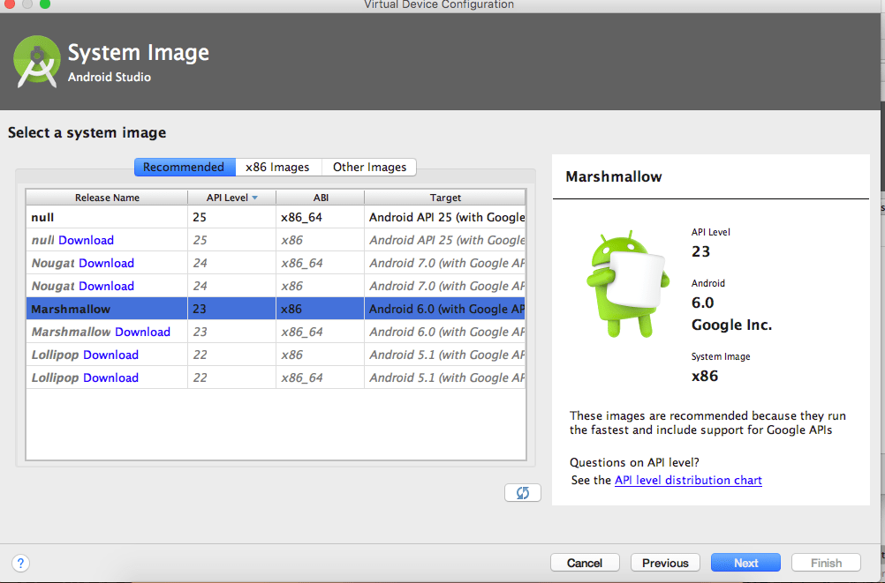Screen dimensions: 885x583
Task: Switch to the Other Images tab
Action: [x=369, y=167]
